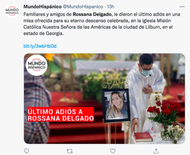Open the MundoHispánico display name
Screen dimensions: 190x155
click(43, 7)
